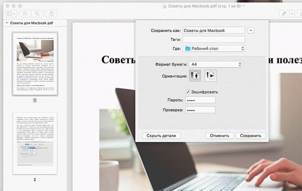This screenshot has height=191, width=302.
Task: Click the Советы для Macbook.pdf sidebar title
Action: (x=31, y=23)
